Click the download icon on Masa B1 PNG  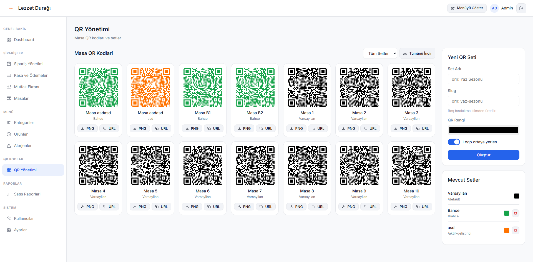coord(187,128)
